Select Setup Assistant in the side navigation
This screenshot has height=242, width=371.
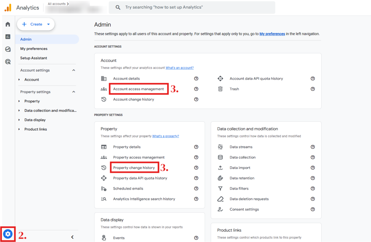tap(34, 58)
